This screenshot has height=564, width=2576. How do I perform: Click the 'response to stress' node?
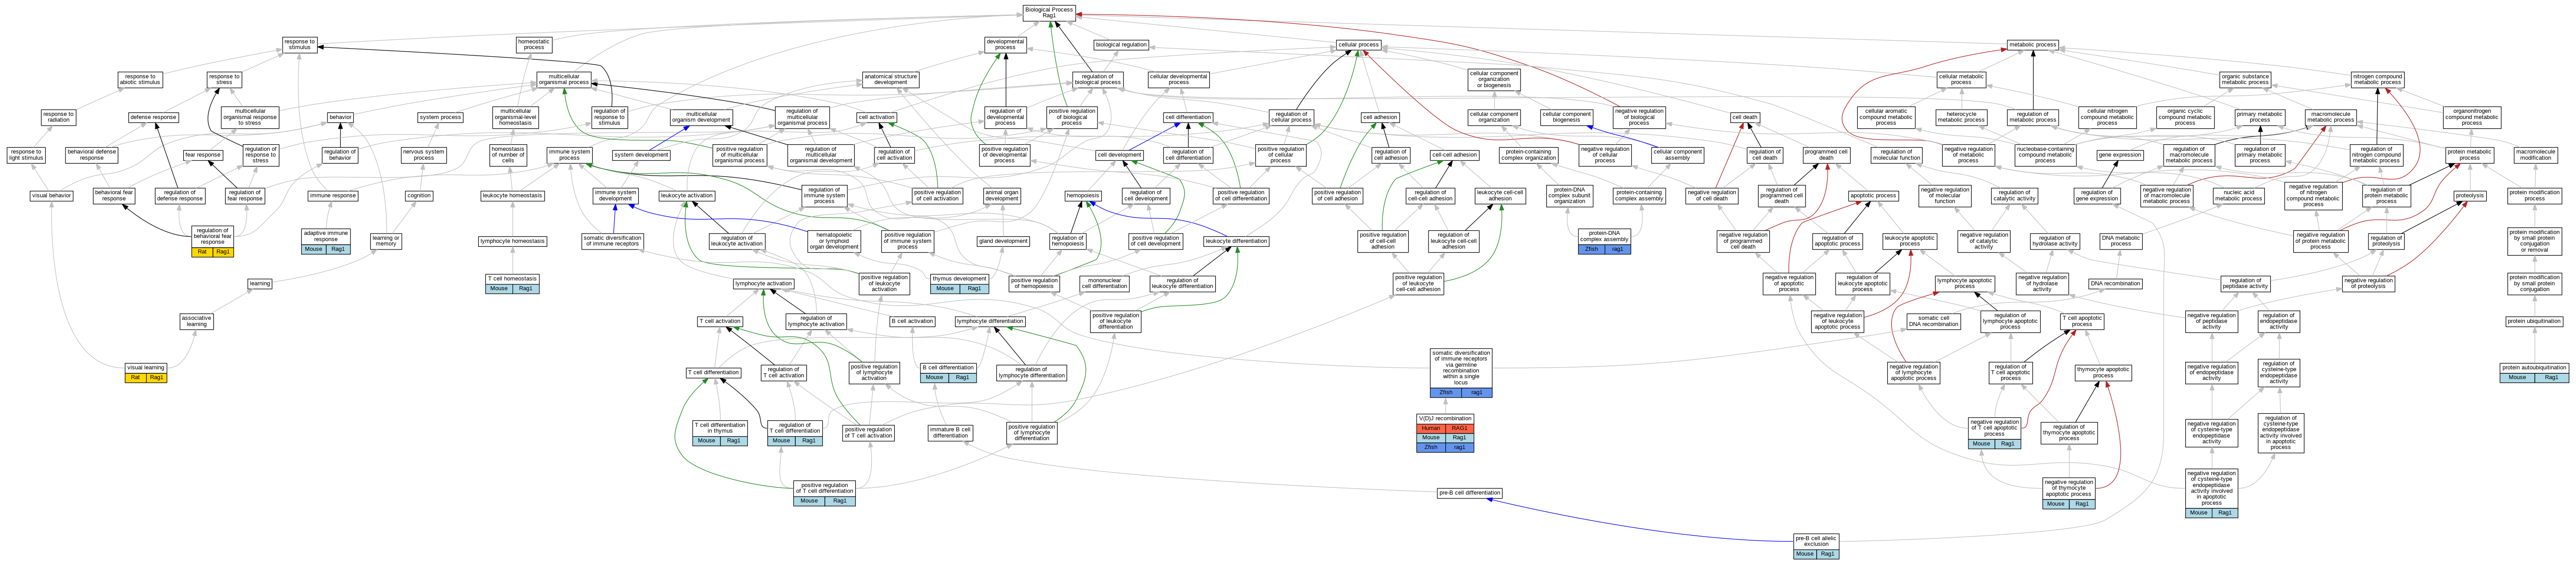[224, 79]
